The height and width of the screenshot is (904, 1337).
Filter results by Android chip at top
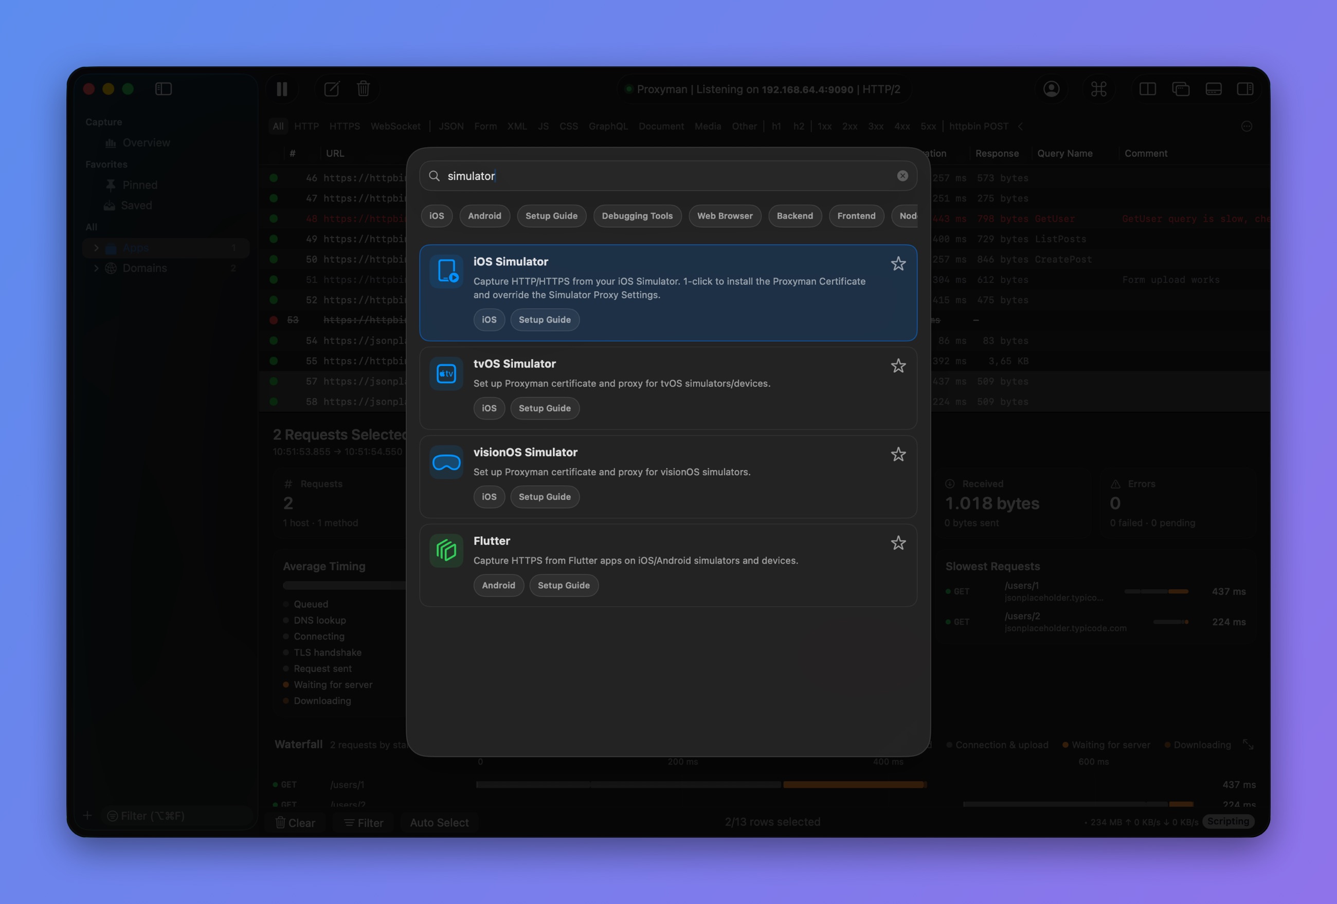tap(484, 216)
